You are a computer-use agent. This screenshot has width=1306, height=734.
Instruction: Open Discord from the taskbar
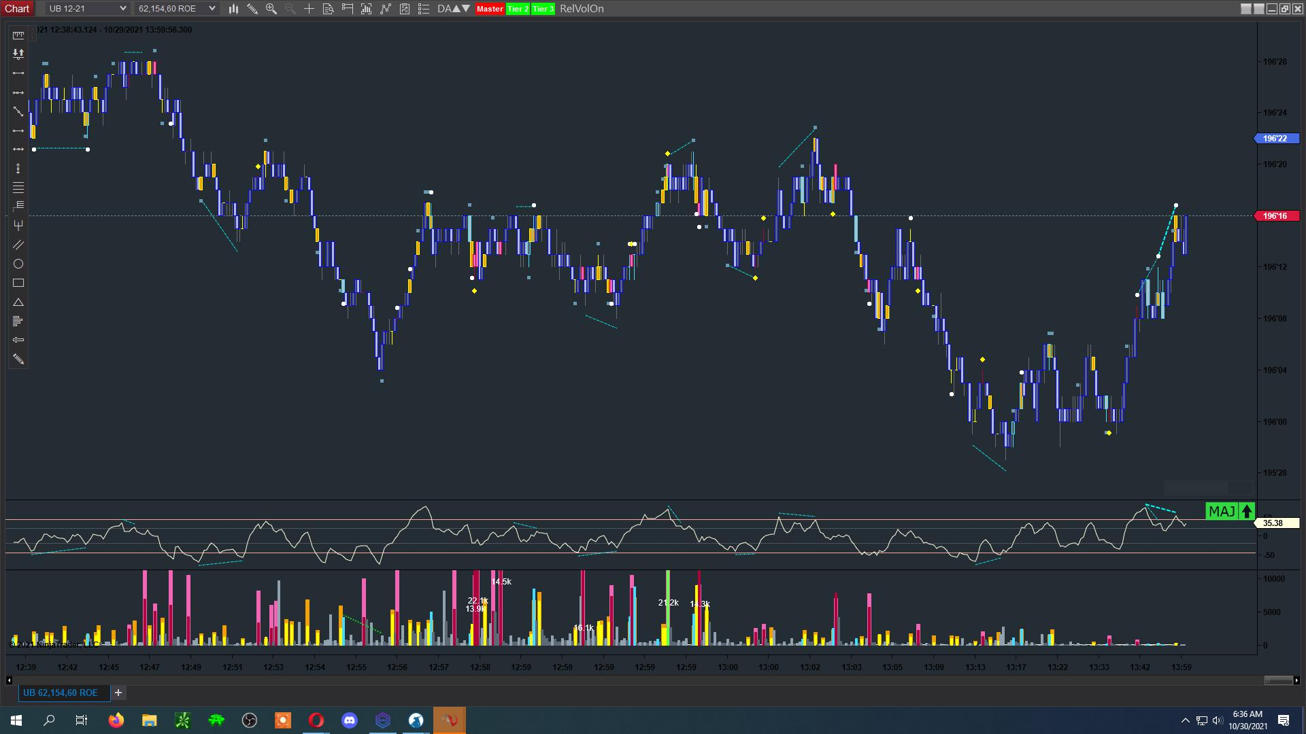[350, 720]
